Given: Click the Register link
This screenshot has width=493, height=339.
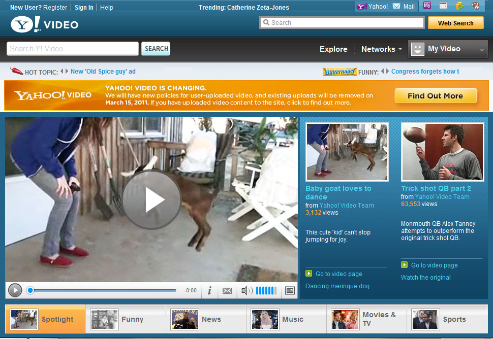Looking at the screenshot, I should click(55, 8).
